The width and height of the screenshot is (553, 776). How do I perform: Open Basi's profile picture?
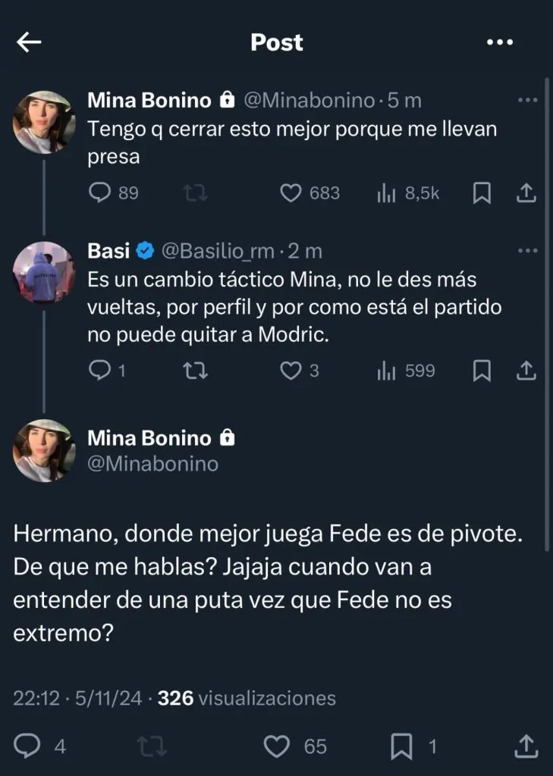click(x=44, y=272)
